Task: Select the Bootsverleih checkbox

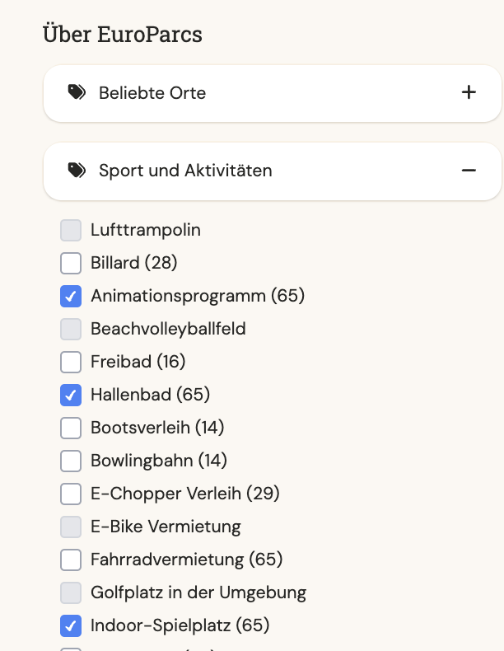Action: (x=71, y=428)
